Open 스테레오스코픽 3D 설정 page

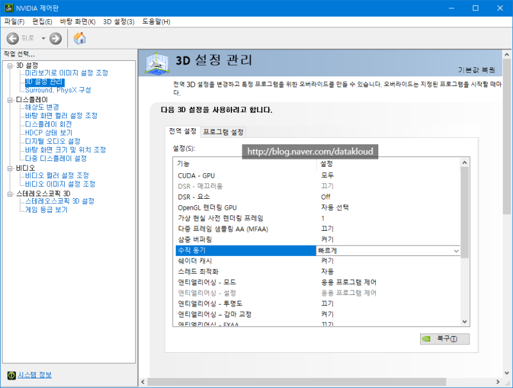(x=60, y=201)
